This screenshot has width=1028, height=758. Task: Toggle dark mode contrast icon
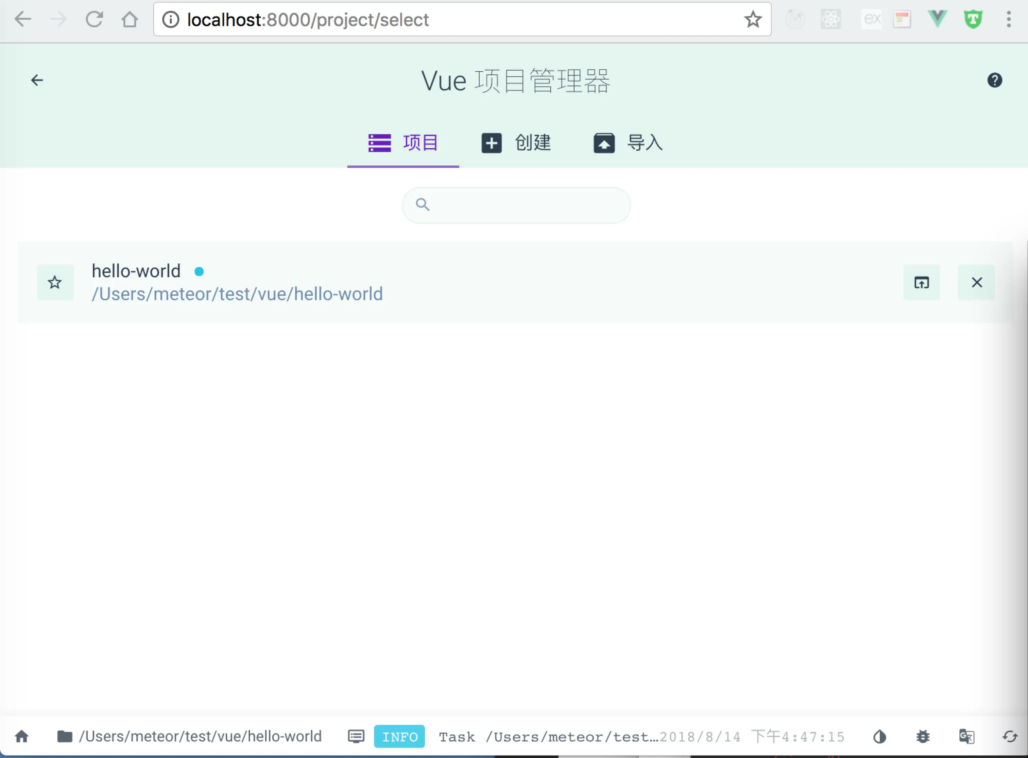879,737
